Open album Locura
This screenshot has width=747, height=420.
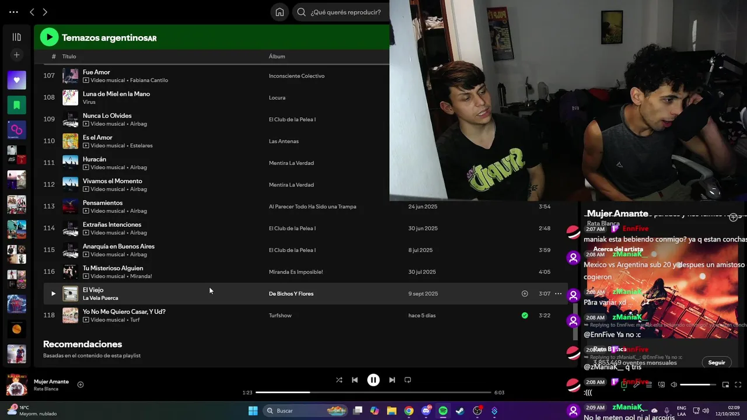click(277, 98)
